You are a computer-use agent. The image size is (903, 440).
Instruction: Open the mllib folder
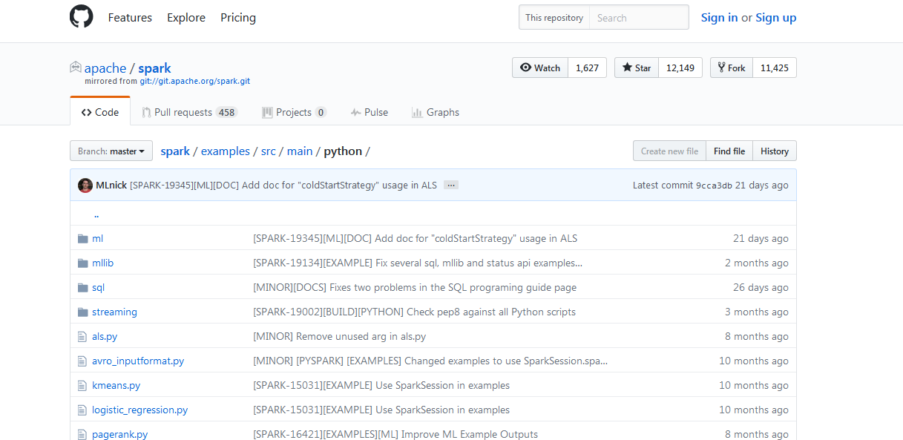[x=102, y=263]
